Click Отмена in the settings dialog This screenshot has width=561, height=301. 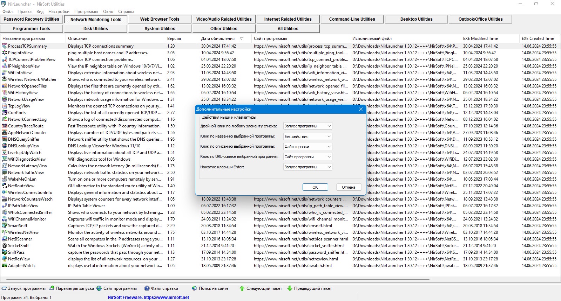coord(349,187)
